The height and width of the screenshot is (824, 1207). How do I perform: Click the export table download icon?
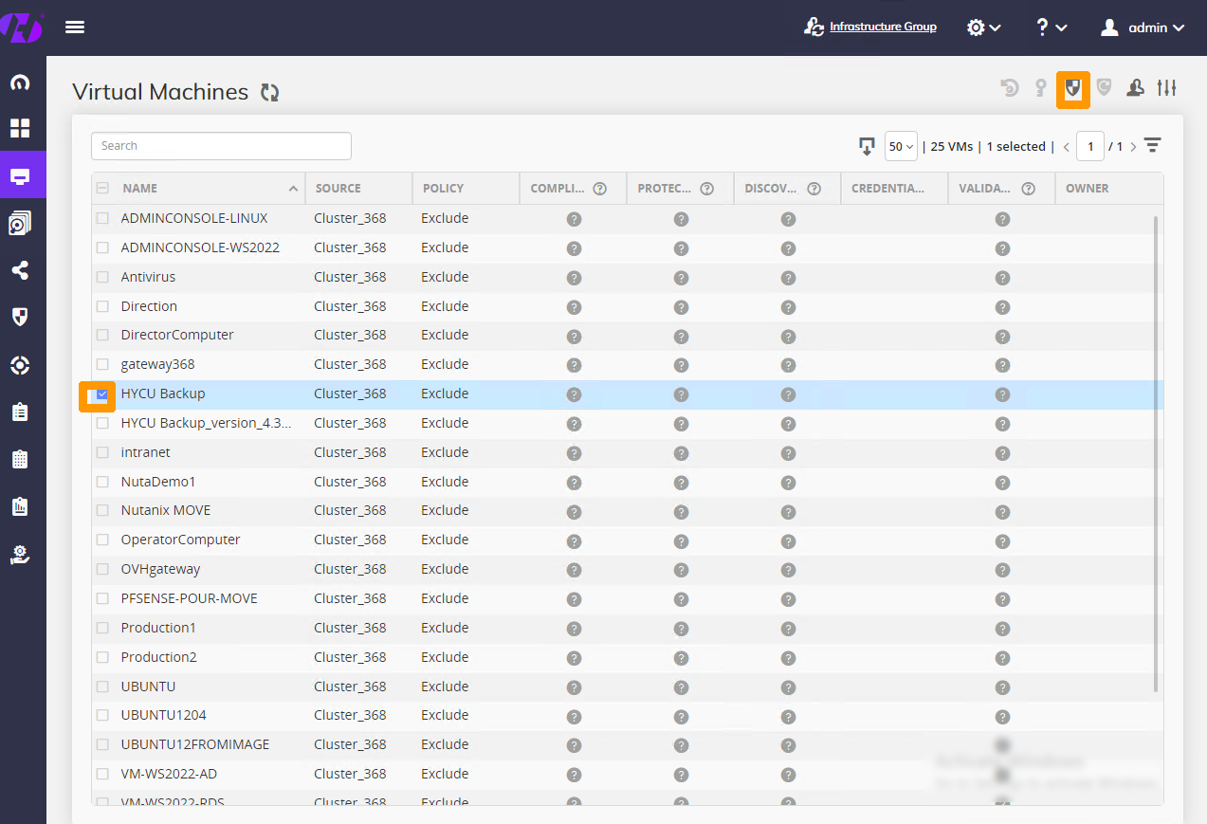pos(866,146)
